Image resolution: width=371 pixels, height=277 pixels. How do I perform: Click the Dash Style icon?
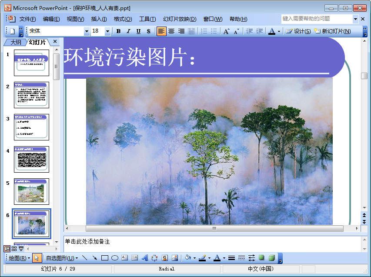click(x=241, y=258)
